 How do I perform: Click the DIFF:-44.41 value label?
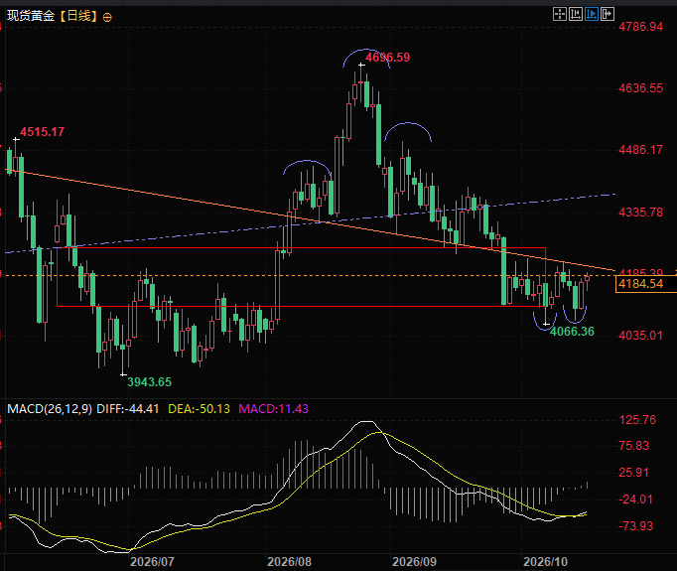tap(127, 408)
